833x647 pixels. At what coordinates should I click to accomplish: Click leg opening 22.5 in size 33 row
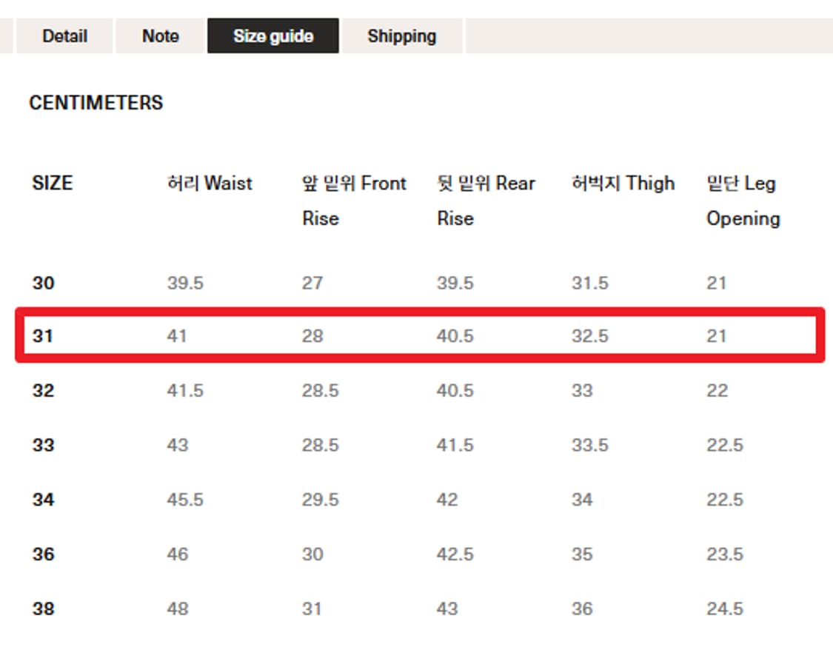click(x=725, y=445)
